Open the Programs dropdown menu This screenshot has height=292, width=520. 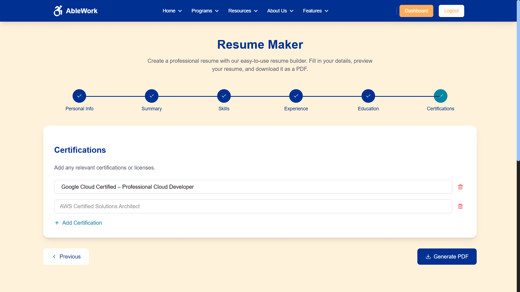205,11
